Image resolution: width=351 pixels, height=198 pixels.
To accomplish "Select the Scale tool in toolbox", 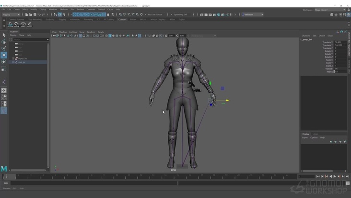I will click(4, 69).
